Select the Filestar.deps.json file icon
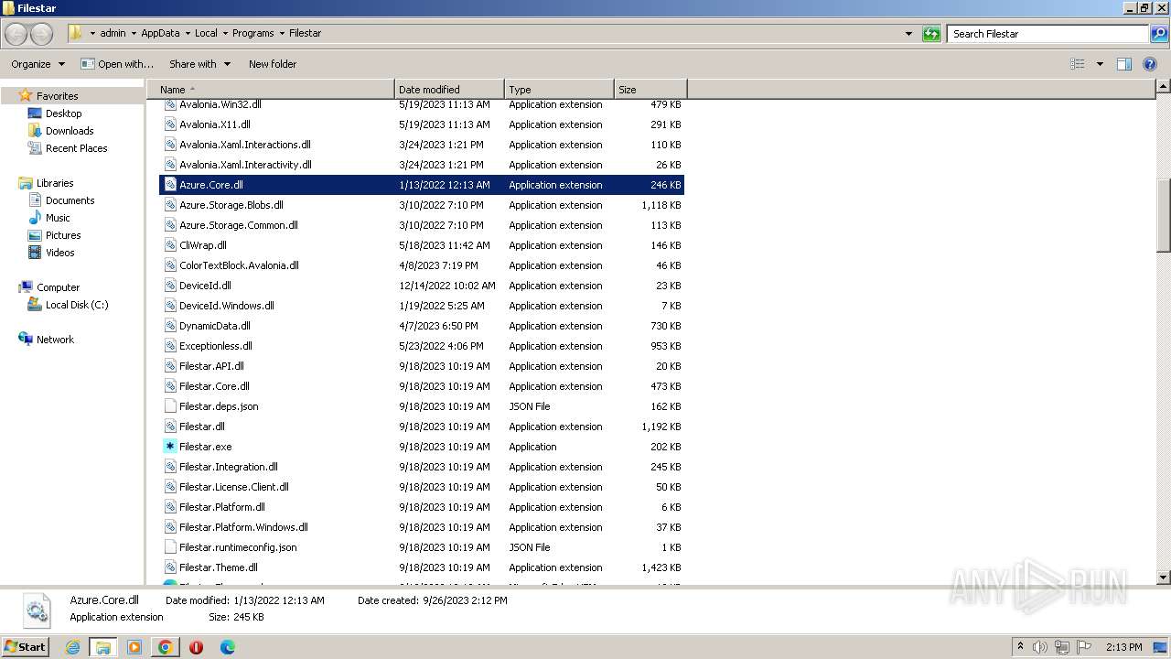The image size is (1171, 659). 170,406
